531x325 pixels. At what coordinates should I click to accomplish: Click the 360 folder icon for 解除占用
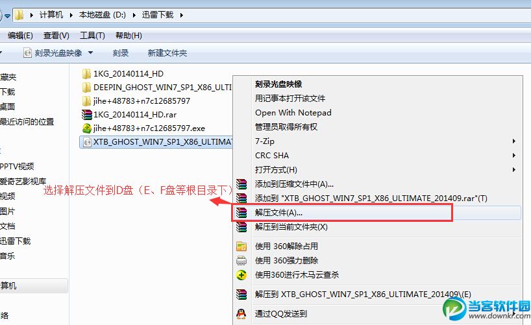241,246
